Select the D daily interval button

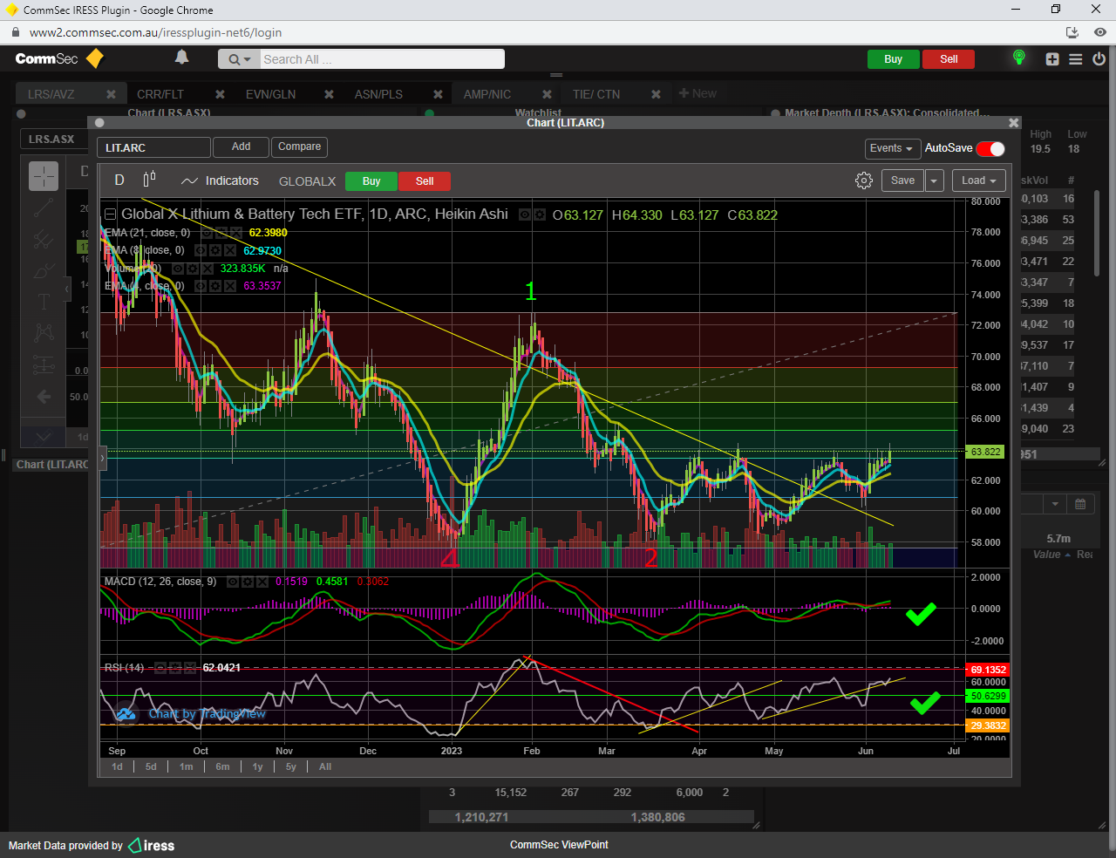[119, 180]
